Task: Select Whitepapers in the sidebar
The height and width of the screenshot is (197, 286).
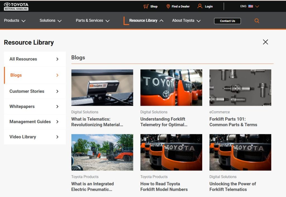Action: tap(22, 107)
